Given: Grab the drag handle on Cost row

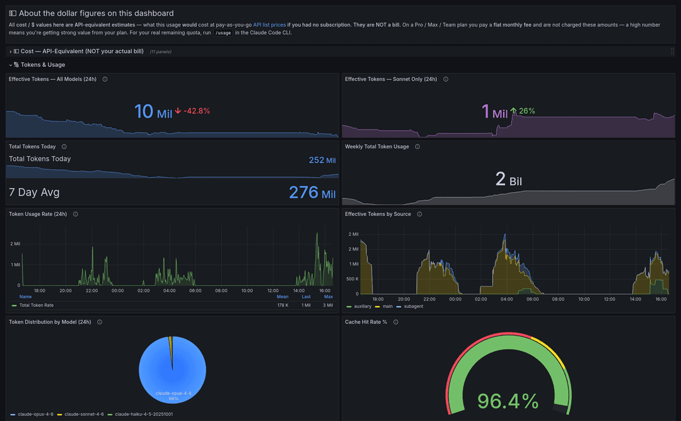Looking at the screenshot, I should pos(672,51).
